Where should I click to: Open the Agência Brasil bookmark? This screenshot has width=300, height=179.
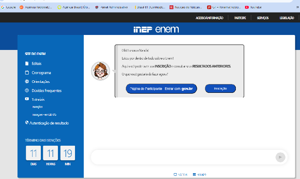(74, 7)
